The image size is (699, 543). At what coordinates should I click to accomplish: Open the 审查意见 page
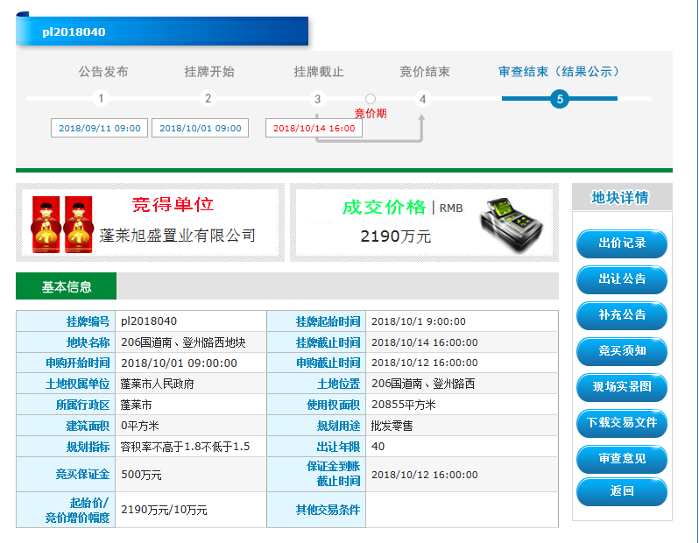click(x=621, y=458)
